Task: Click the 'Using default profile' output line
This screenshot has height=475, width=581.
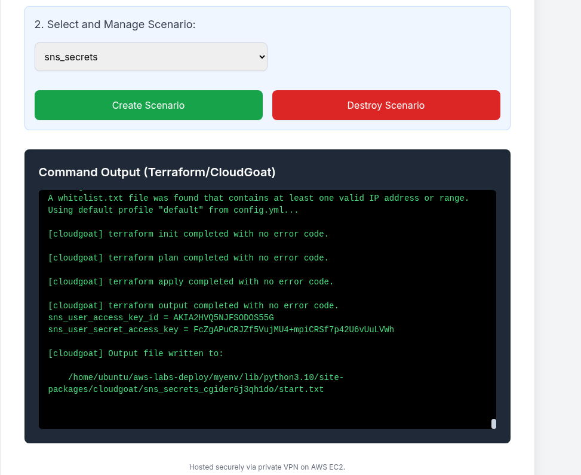Action: click(x=173, y=210)
